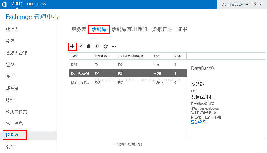Sort by 在服务器... column header
The image size is (267, 153).
(104, 56)
